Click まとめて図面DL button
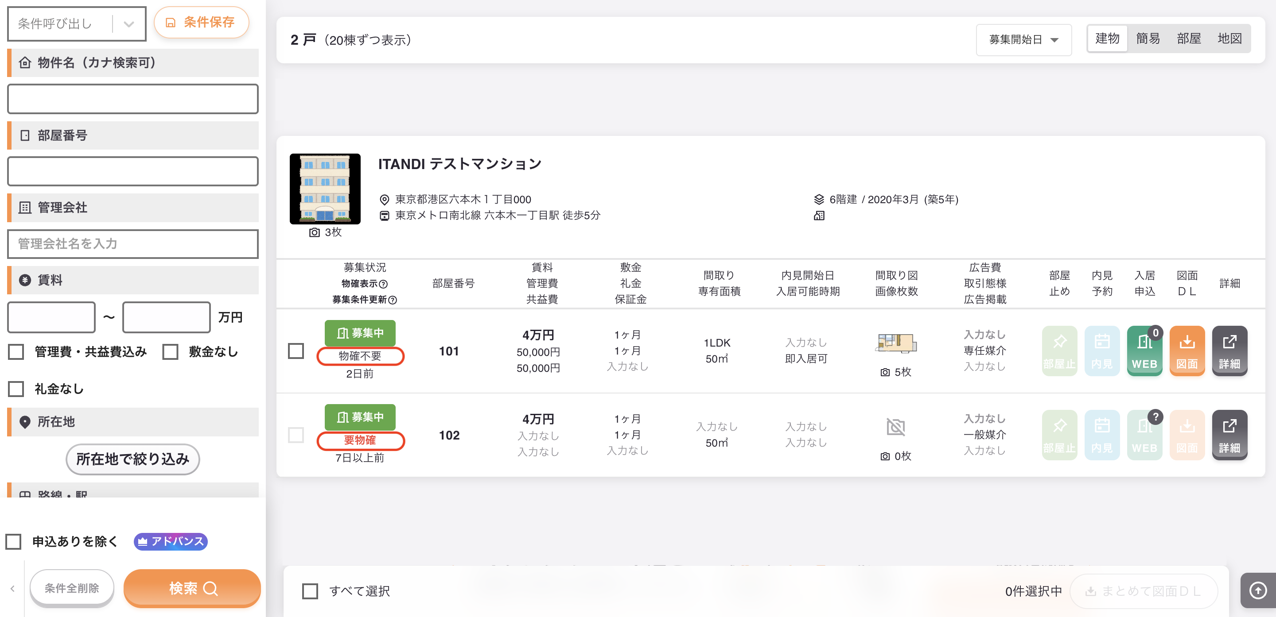1276x617 pixels. point(1143,591)
